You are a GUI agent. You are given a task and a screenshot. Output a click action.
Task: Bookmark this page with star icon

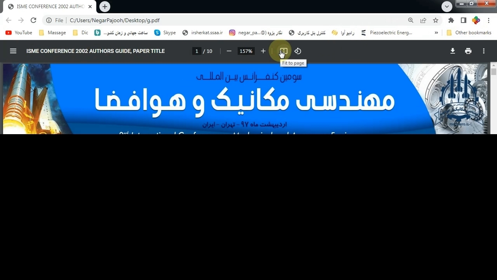436,20
